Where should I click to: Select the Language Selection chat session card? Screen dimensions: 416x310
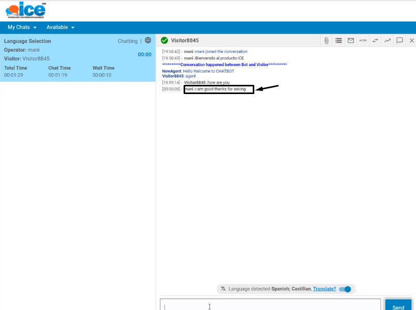coord(77,58)
